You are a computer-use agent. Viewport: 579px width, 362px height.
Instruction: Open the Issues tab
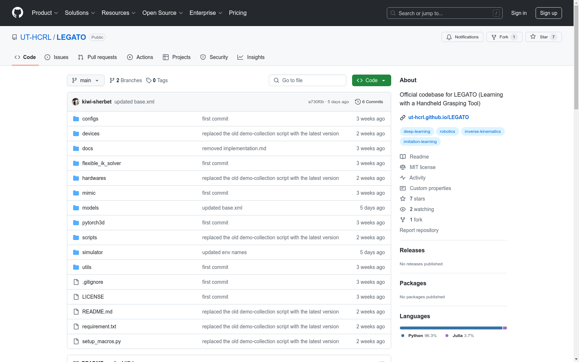56,57
